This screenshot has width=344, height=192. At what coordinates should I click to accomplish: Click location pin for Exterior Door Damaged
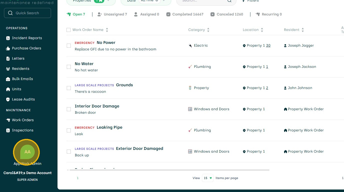[244, 152]
